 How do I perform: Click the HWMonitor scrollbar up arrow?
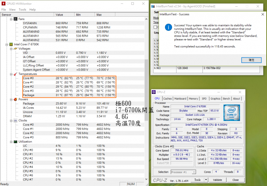point(146,19)
